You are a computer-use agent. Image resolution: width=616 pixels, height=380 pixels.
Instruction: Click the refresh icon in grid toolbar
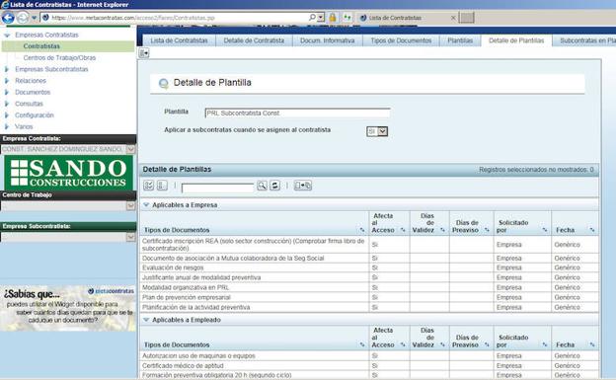[275, 186]
